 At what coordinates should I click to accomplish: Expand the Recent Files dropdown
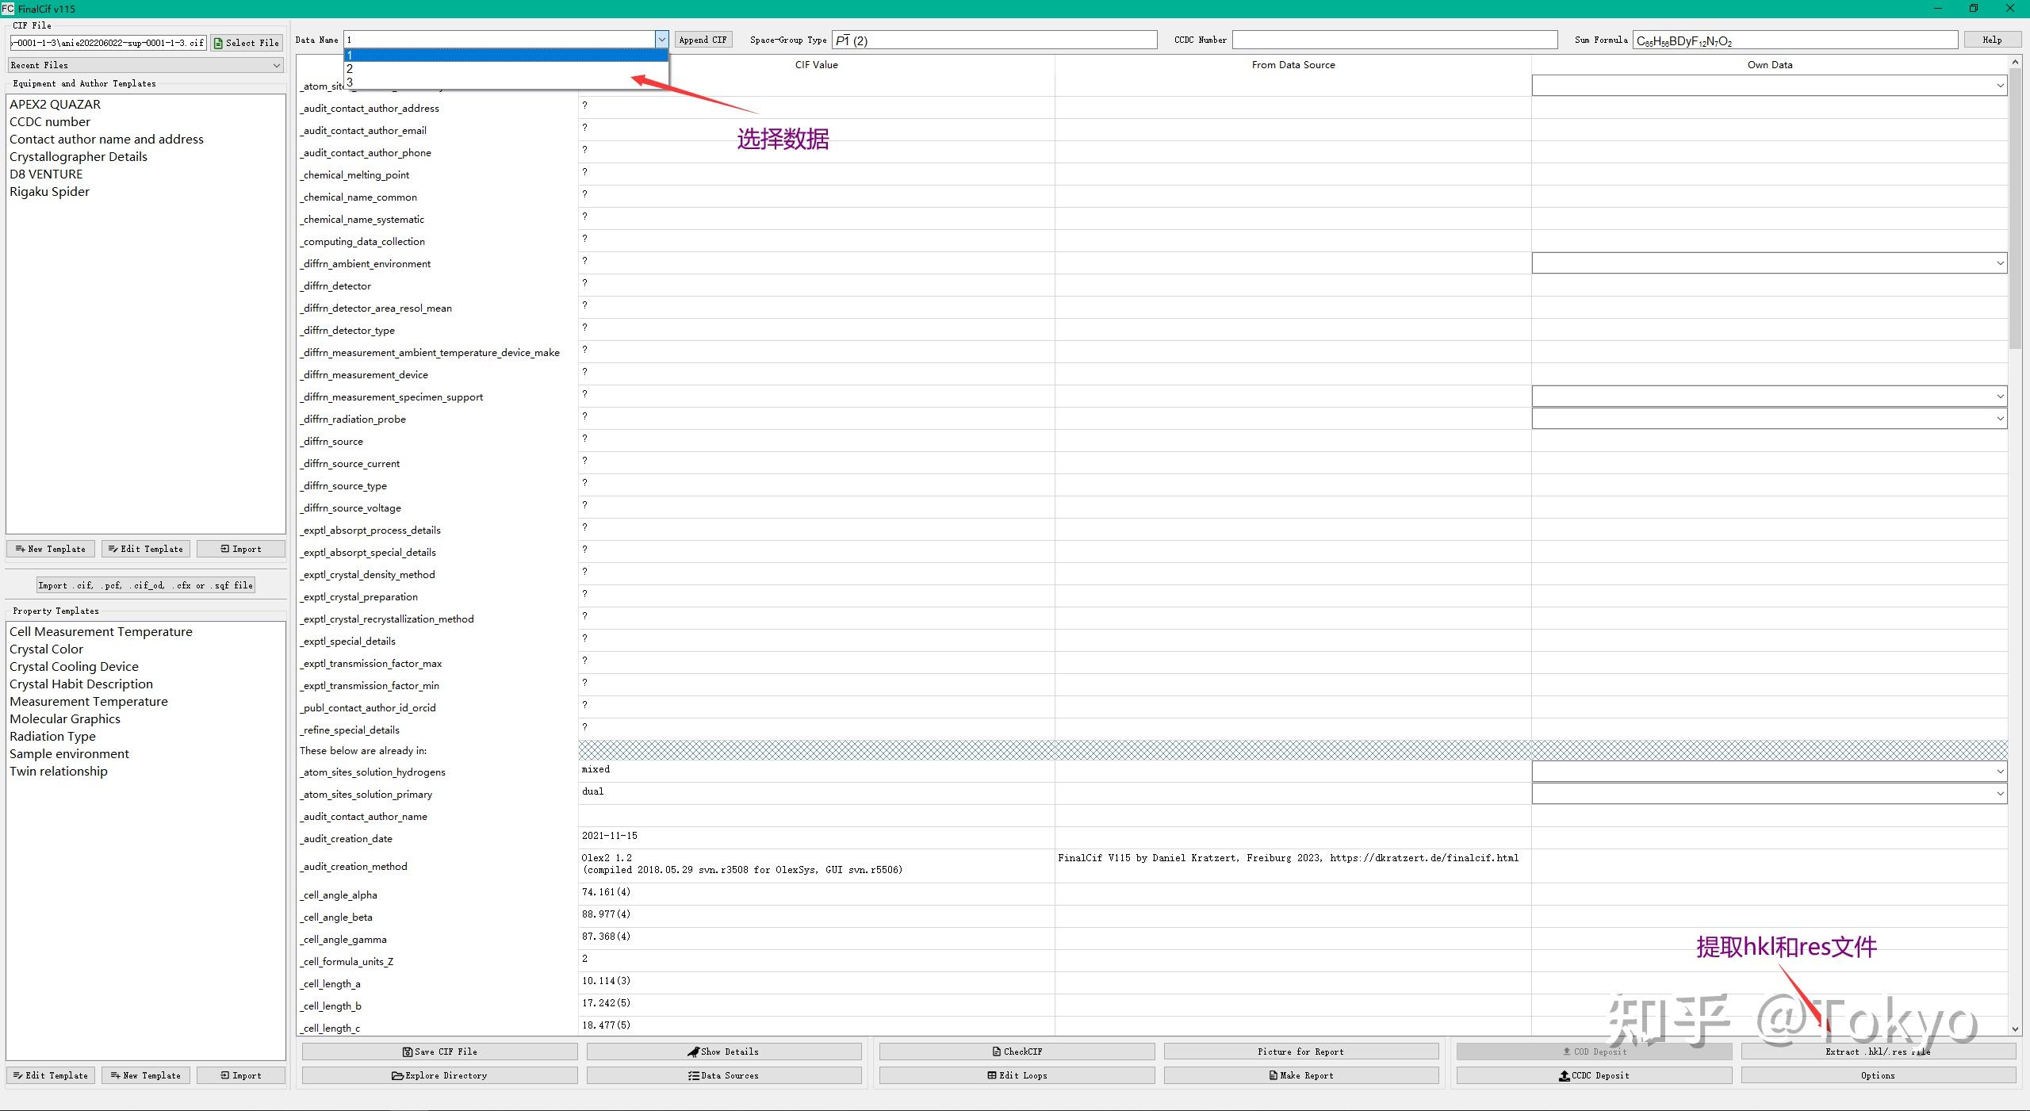(145, 65)
